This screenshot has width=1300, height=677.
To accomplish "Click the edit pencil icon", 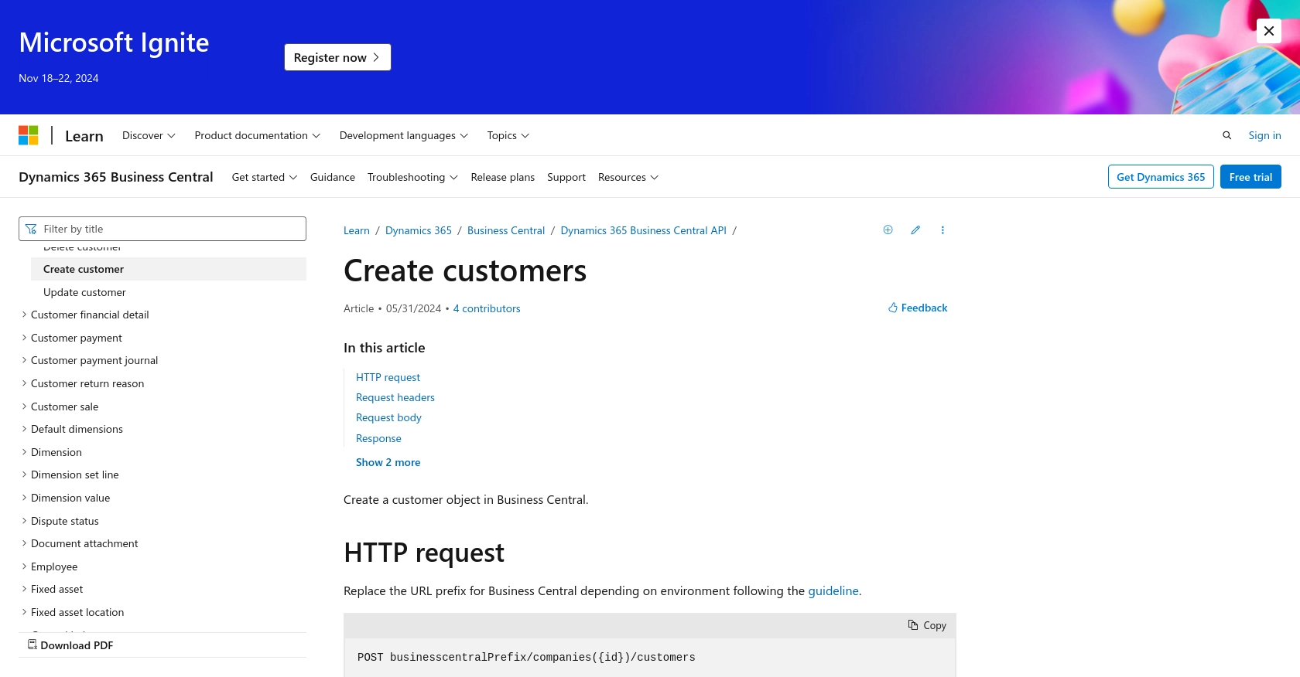I will (x=915, y=230).
